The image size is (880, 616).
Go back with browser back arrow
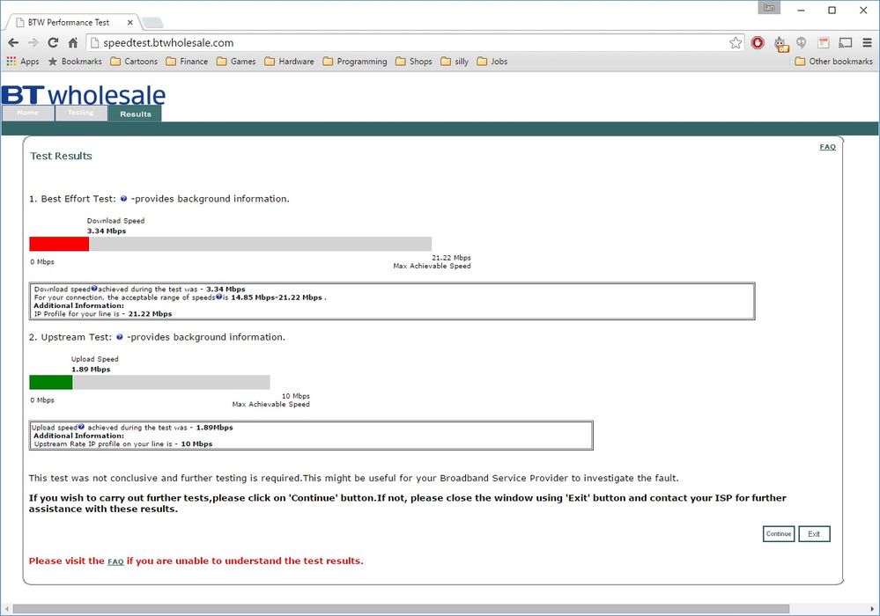click(13, 42)
